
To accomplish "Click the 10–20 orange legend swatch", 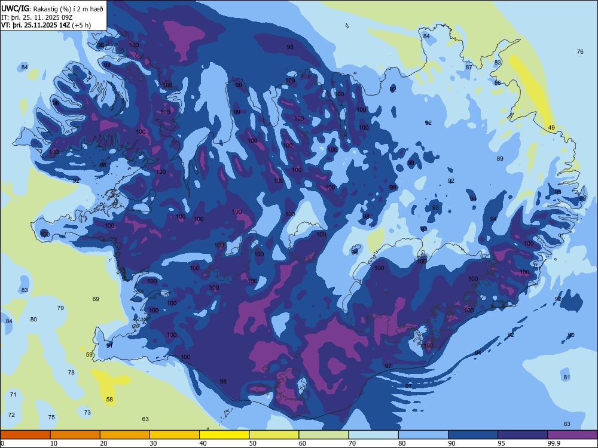I will pos(75,435).
